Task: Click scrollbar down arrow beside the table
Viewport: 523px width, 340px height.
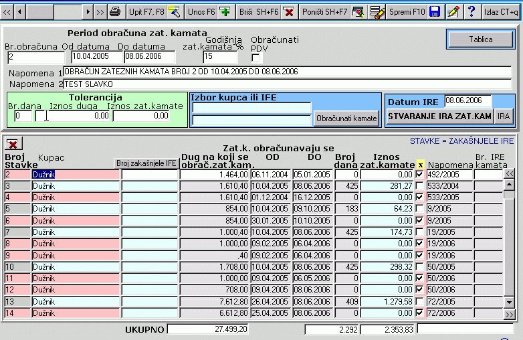Action: [x=510, y=303]
